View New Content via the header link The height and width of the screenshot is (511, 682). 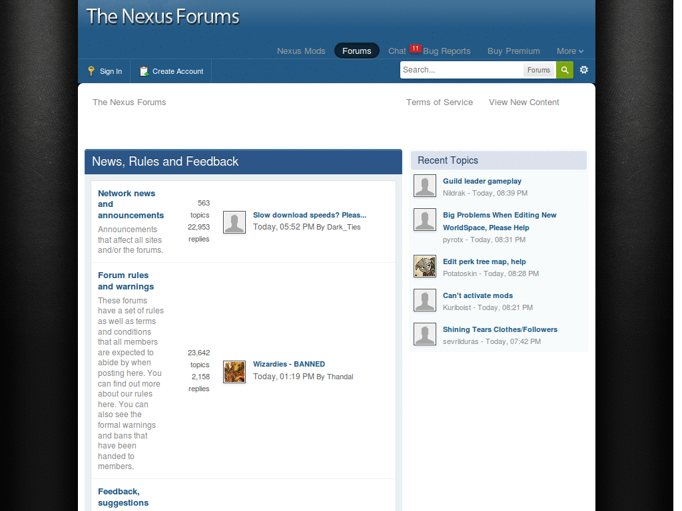click(x=523, y=102)
